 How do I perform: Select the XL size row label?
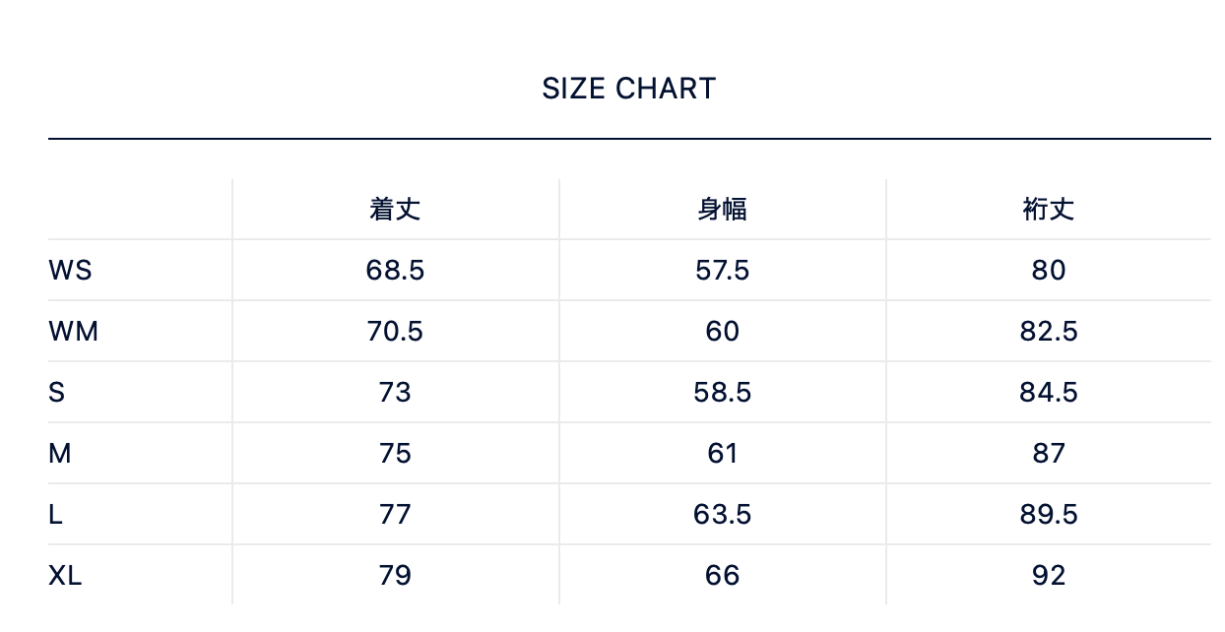click(x=65, y=575)
